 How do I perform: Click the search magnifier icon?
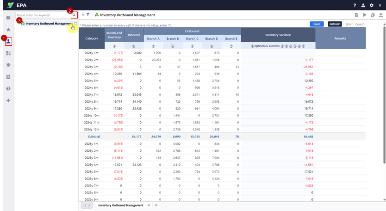74,15
